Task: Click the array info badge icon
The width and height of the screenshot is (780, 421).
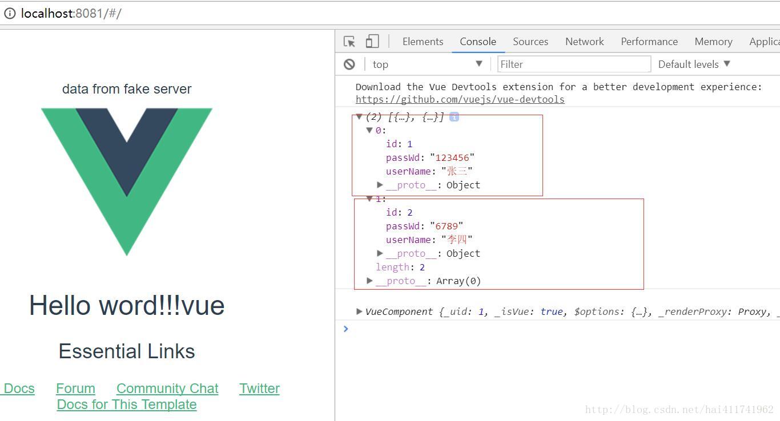Action: pyautogui.click(x=454, y=117)
